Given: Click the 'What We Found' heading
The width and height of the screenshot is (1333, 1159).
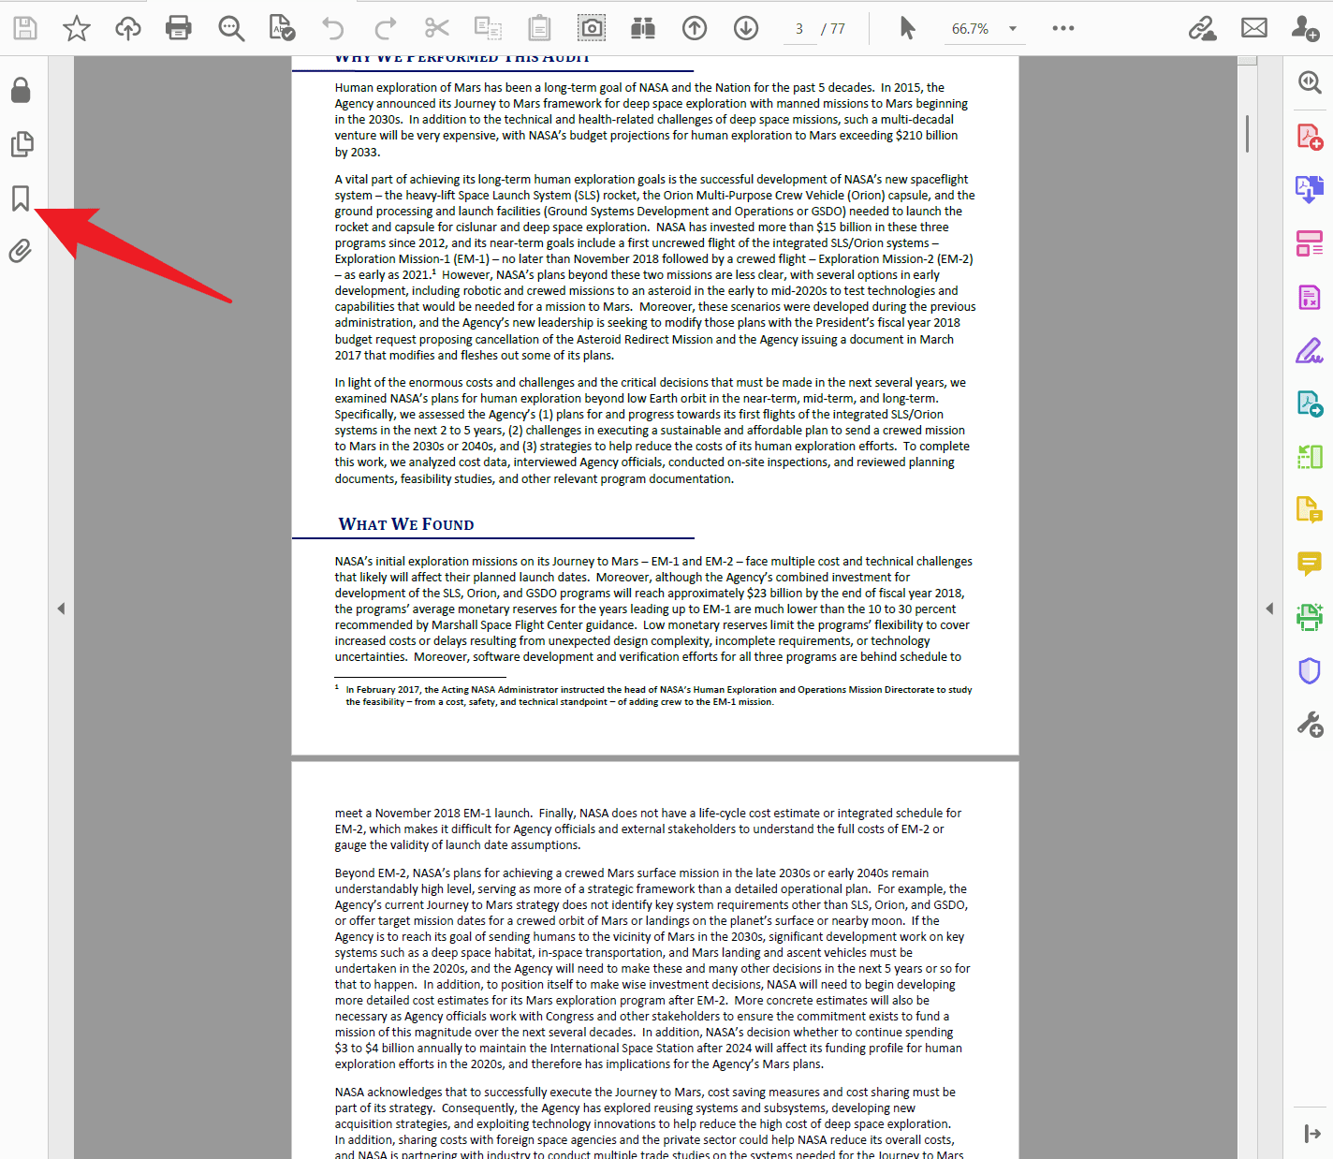Looking at the screenshot, I should [406, 524].
